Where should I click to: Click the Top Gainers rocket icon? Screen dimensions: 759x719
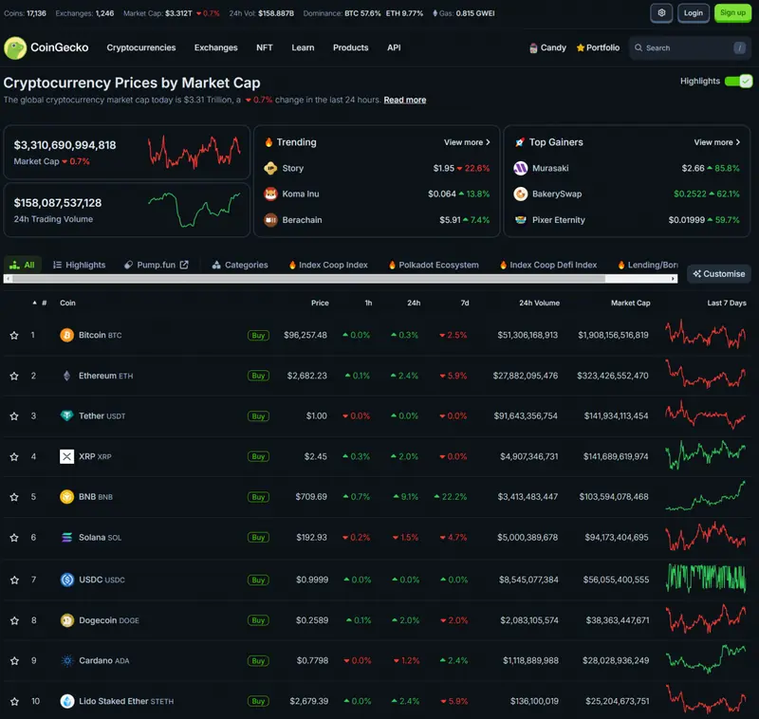click(x=520, y=142)
